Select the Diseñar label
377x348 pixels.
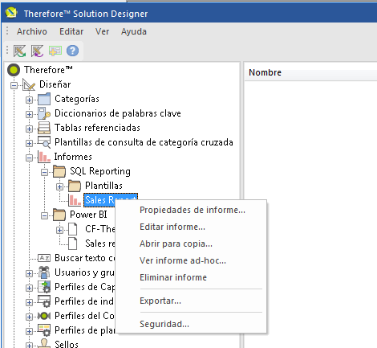click(x=55, y=84)
